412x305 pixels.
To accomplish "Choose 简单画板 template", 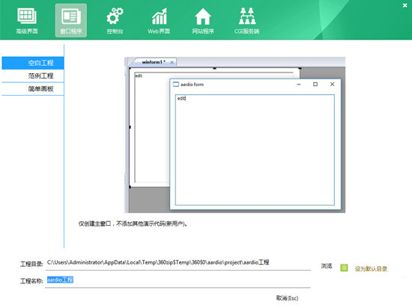I will click(33, 89).
